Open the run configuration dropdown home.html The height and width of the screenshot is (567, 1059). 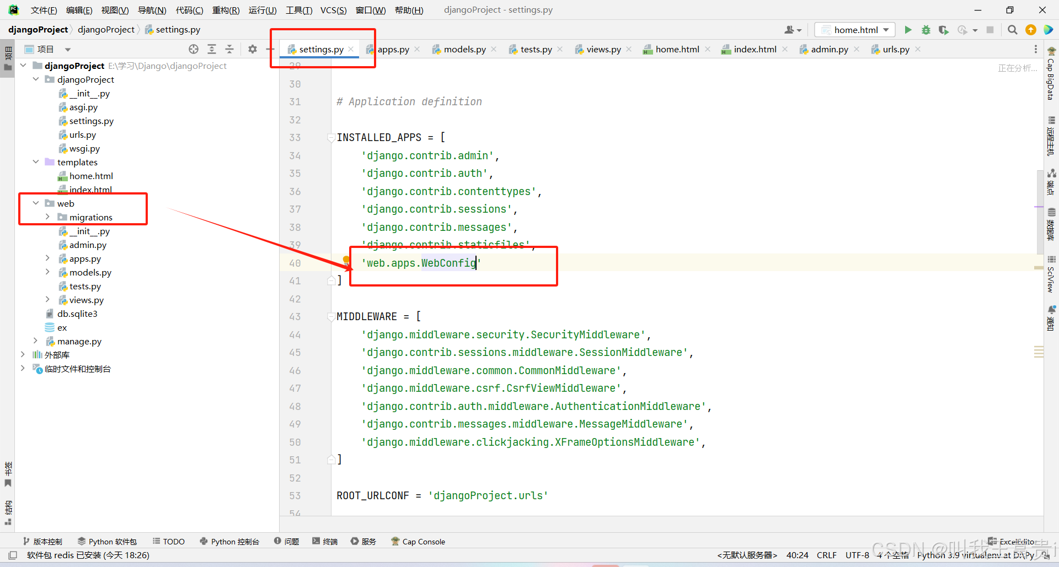[855, 30]
